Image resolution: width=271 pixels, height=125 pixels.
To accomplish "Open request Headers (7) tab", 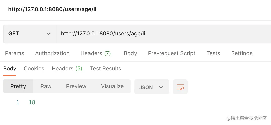I will [96, 53].
